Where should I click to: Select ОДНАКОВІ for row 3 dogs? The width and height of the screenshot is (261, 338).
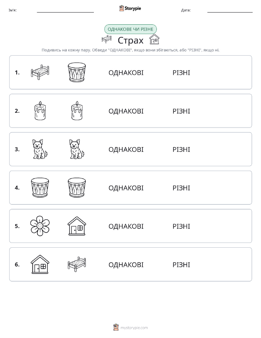tap(126, 150)
